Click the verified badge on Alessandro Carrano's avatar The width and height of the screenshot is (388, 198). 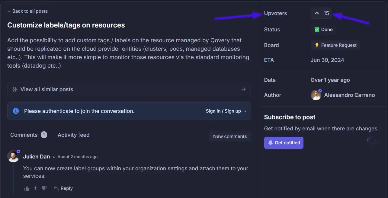coord(319,91)
